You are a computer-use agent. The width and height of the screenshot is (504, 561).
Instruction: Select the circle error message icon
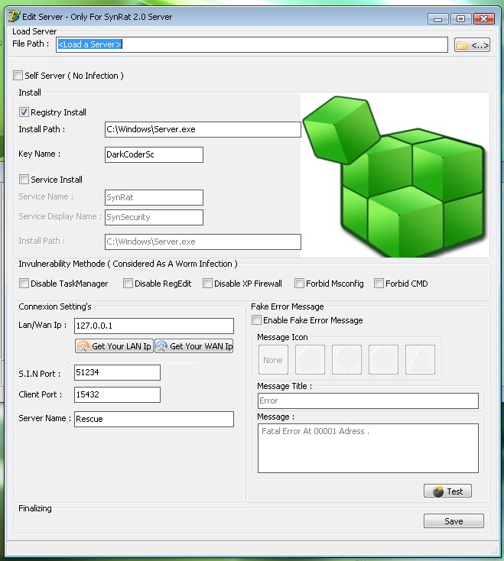[x=310, y=359]
